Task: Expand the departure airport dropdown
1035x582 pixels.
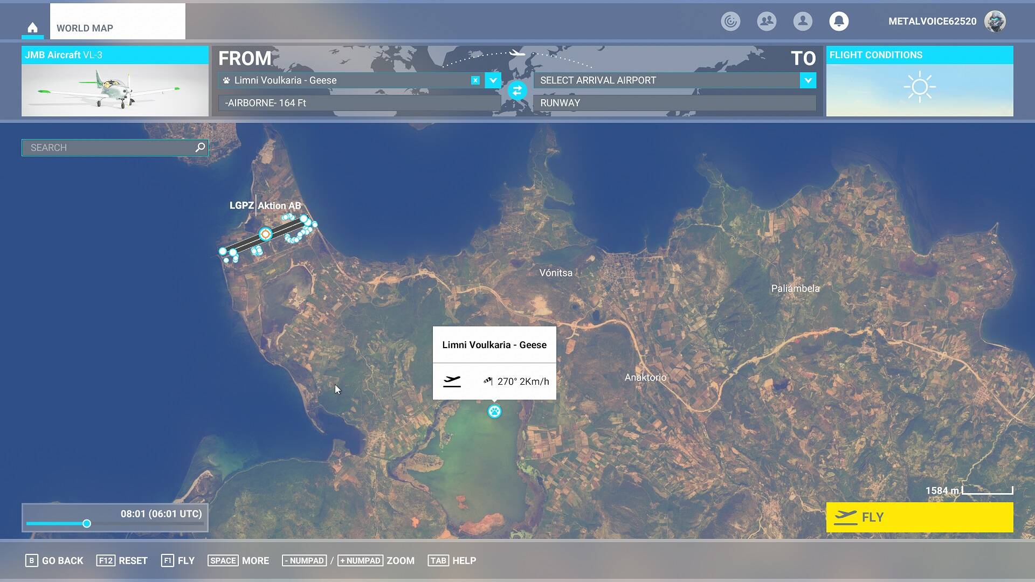Action: [x=493, y=80]
